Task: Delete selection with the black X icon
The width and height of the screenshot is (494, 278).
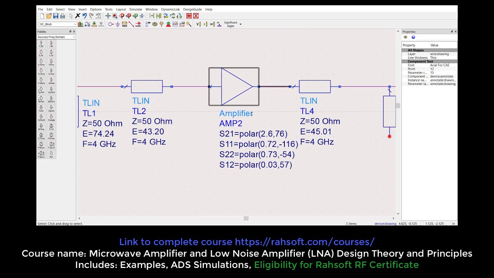Action: click(x=78, y=16)
